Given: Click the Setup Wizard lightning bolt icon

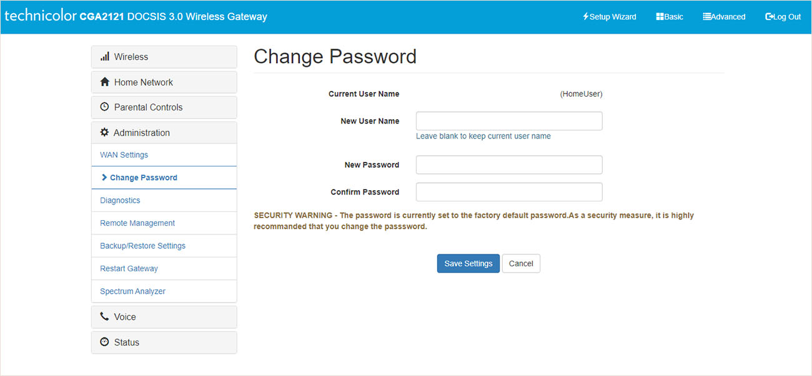Looking at the screenshot, I should (585, 17).
